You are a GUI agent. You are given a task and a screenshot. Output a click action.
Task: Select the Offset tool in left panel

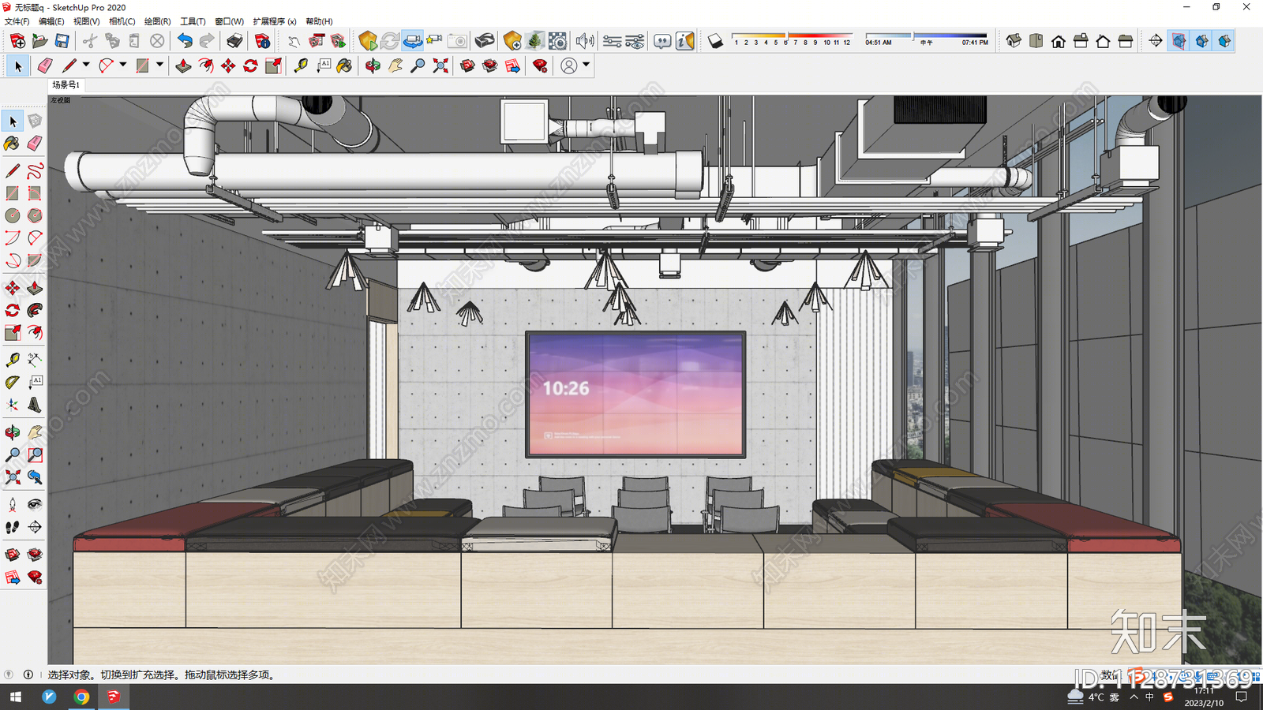point(35,333)
